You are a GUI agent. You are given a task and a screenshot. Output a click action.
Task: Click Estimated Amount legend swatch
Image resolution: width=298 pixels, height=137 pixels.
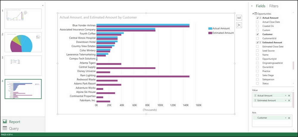(210, 33)
